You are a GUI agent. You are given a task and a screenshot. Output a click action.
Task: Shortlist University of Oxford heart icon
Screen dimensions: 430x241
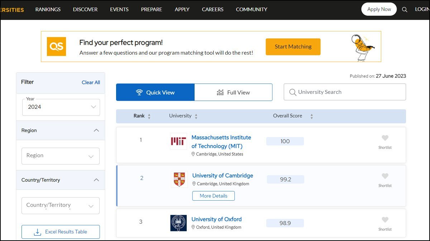click(x=385, y=220)
